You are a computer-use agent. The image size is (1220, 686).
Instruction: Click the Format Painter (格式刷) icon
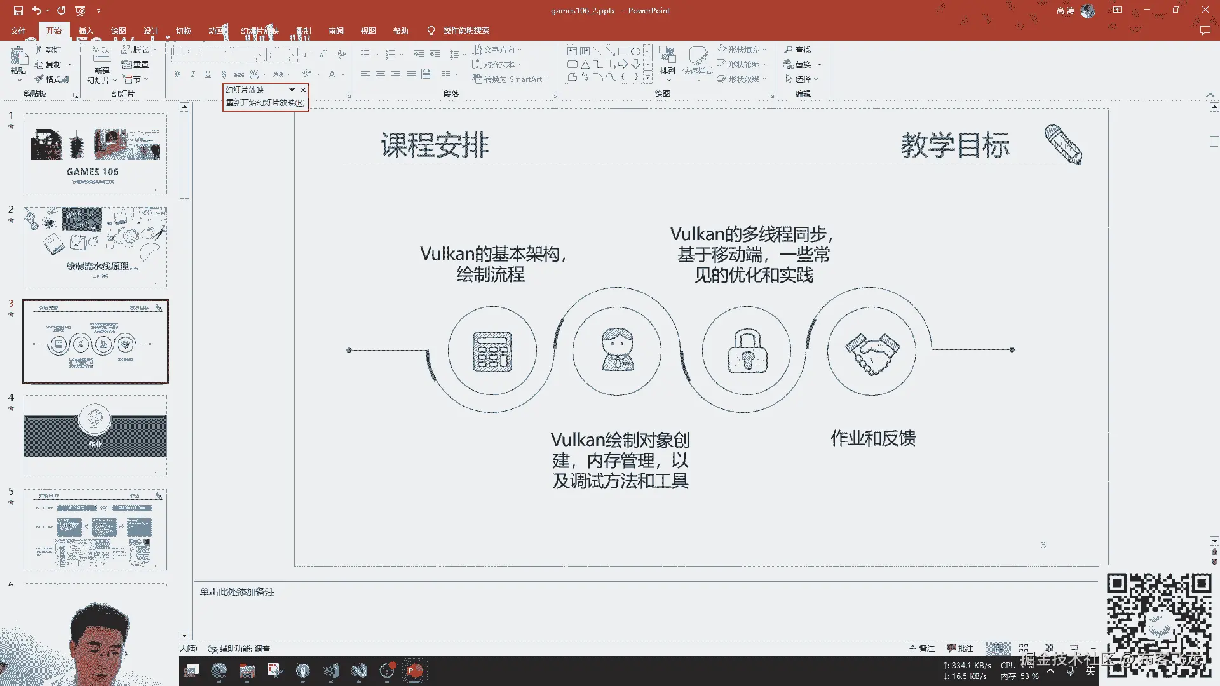click(39, 79)
